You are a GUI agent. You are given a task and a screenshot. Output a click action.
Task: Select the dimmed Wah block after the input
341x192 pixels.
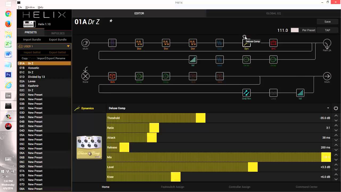coord(112,43)
